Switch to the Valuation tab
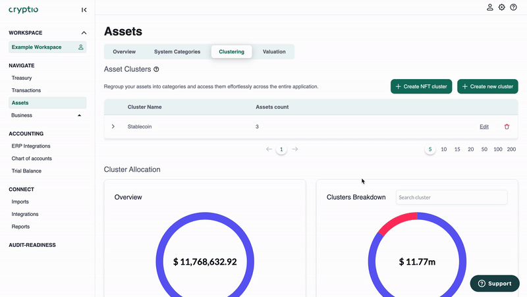The image size is (527, 297). [274, 52]
